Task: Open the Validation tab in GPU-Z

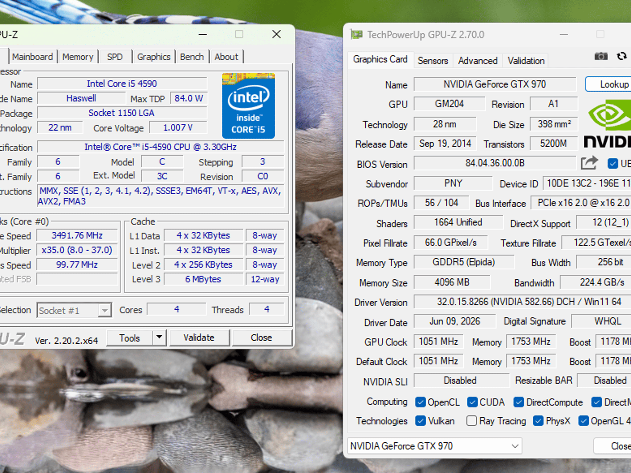Action: (x=526, y=61)
